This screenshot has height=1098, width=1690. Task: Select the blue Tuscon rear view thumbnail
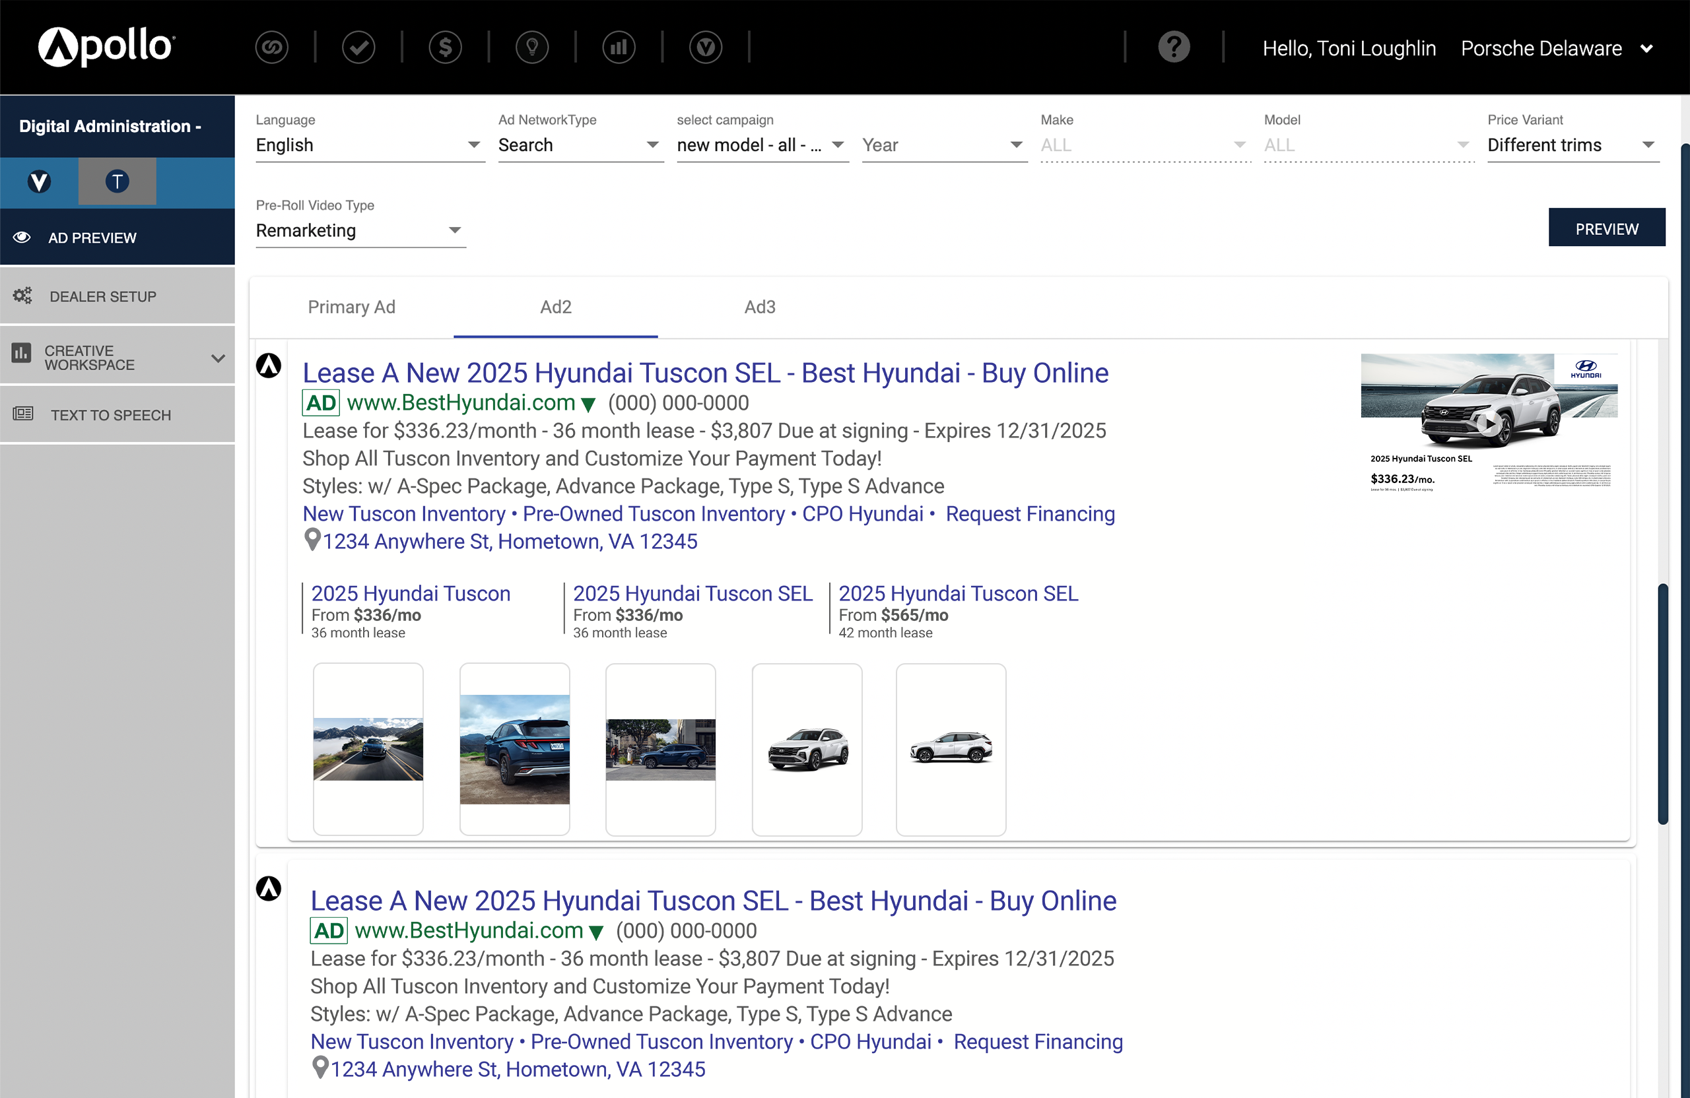[514, 749]
